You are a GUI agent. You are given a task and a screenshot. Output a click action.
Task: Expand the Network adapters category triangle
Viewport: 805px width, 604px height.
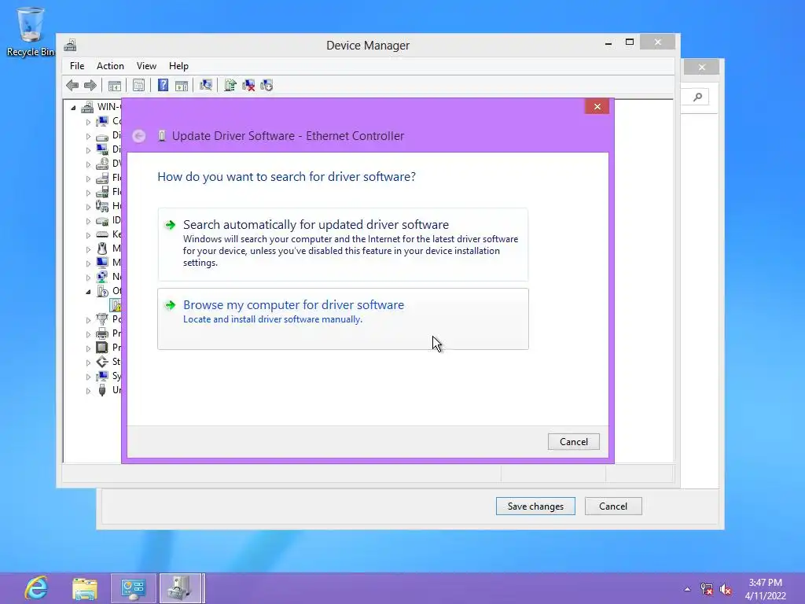tap(88, 278)
